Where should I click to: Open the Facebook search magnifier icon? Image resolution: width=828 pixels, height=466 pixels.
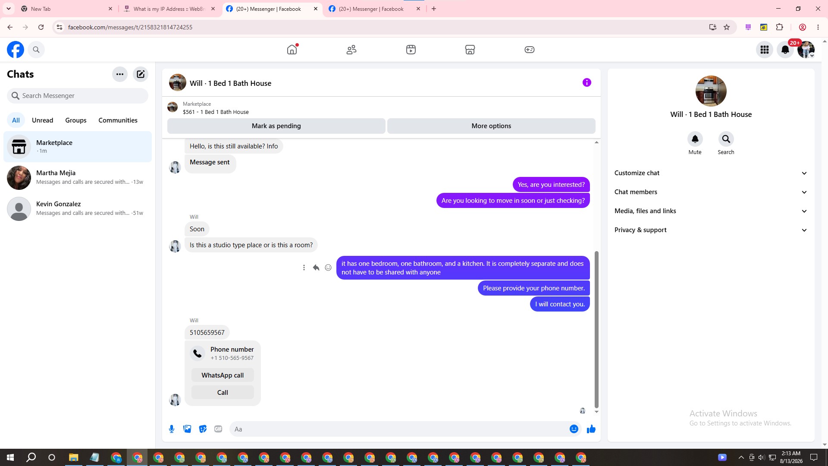(x=36, y=50)
